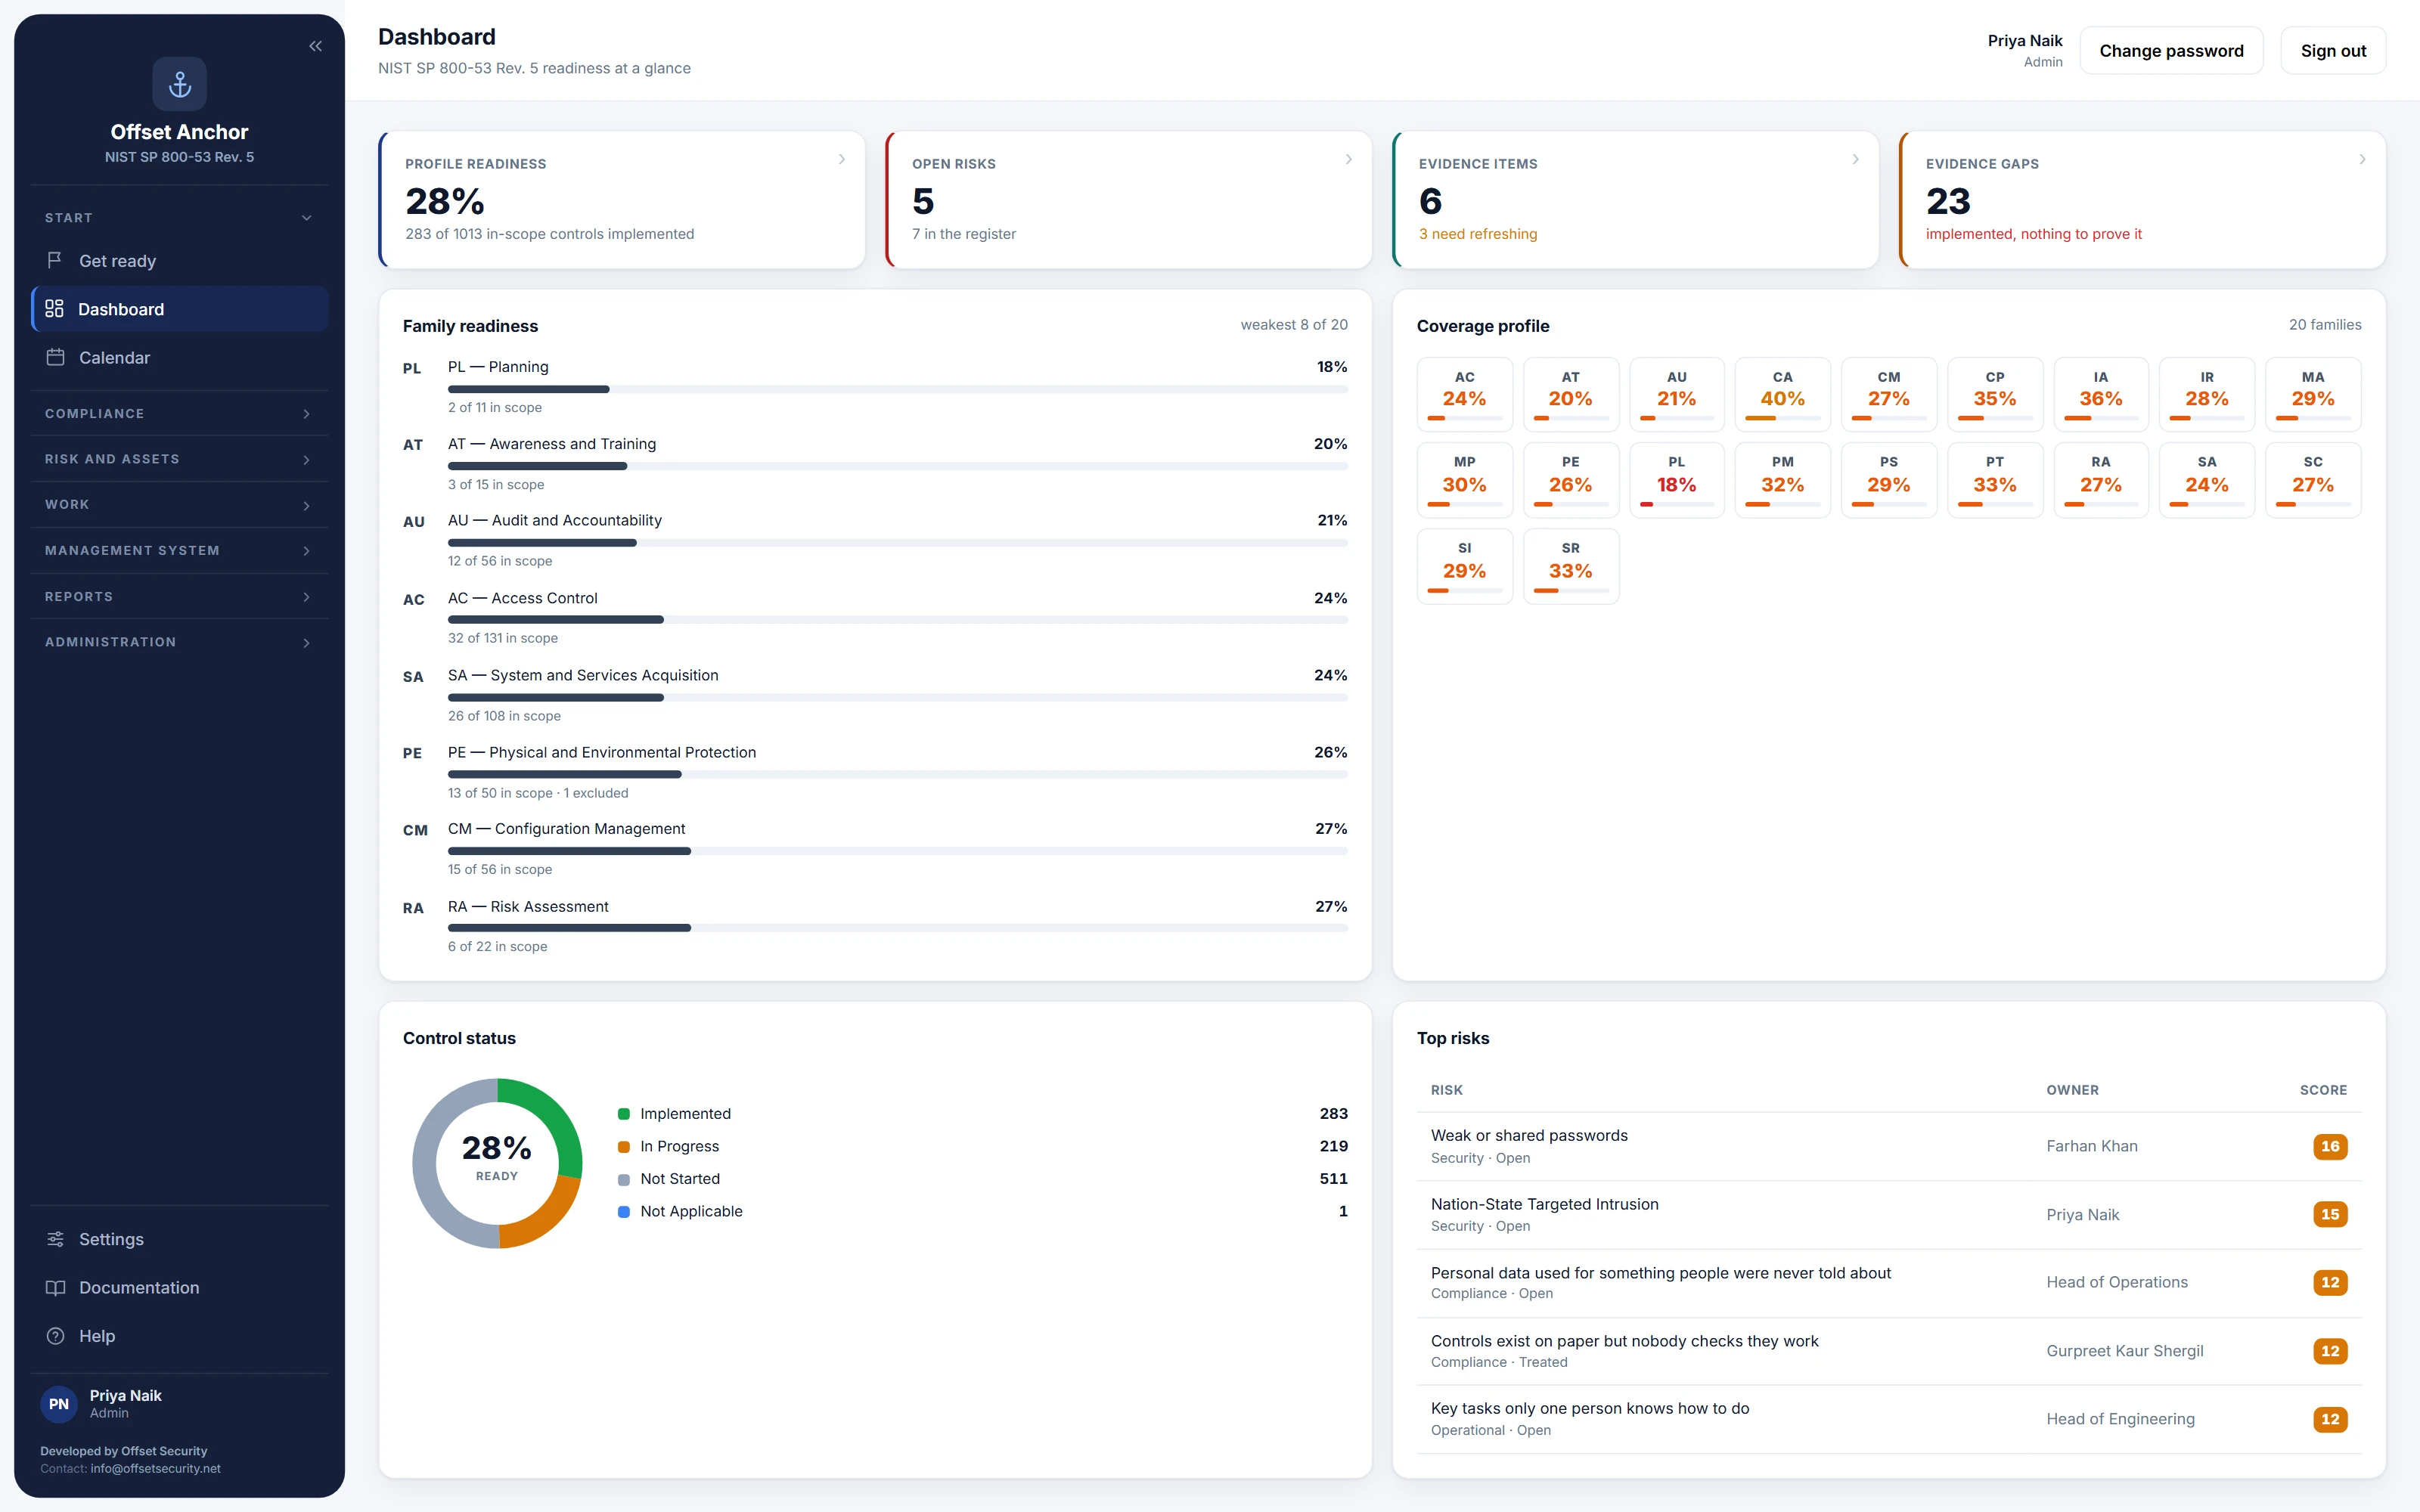
Task: Click the weakest 8 of 20 label
Action: coord(1294,325)
